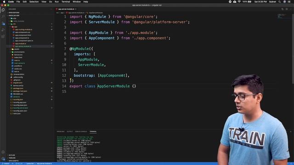
Task: Open the Edit menu
Action: [x=24, y=2]
